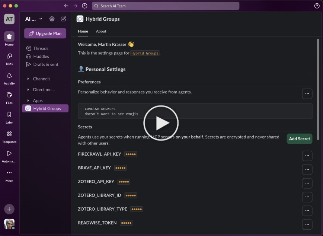
Task: Click the preferences text code block
Action: pos(195,111)
